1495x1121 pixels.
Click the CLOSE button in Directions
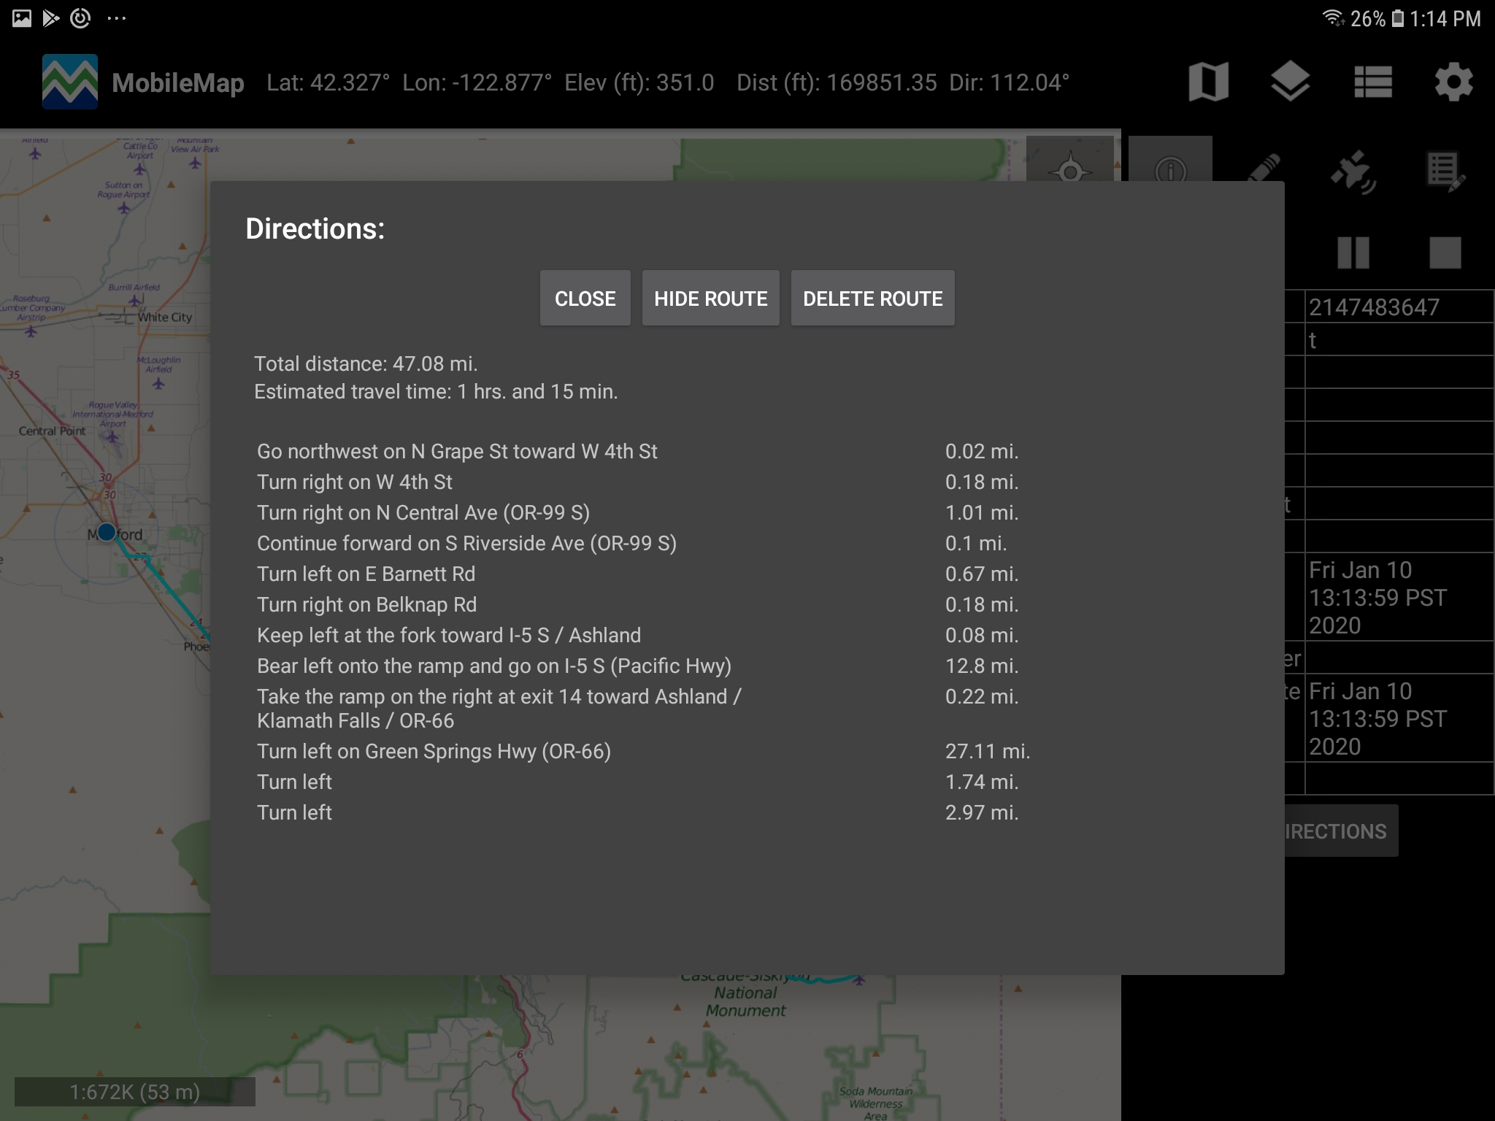[x=585, y=298]
